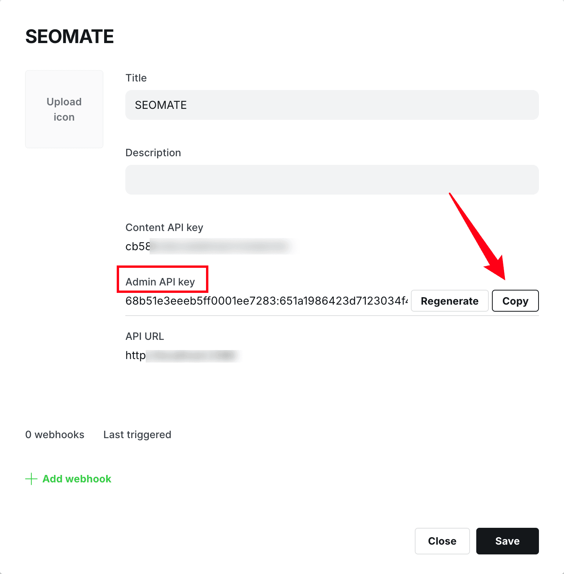Click the Upload icon placeholder

(64, 109)
